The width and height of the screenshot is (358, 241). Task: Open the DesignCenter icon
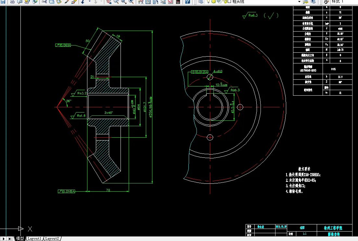pos(148,2)
